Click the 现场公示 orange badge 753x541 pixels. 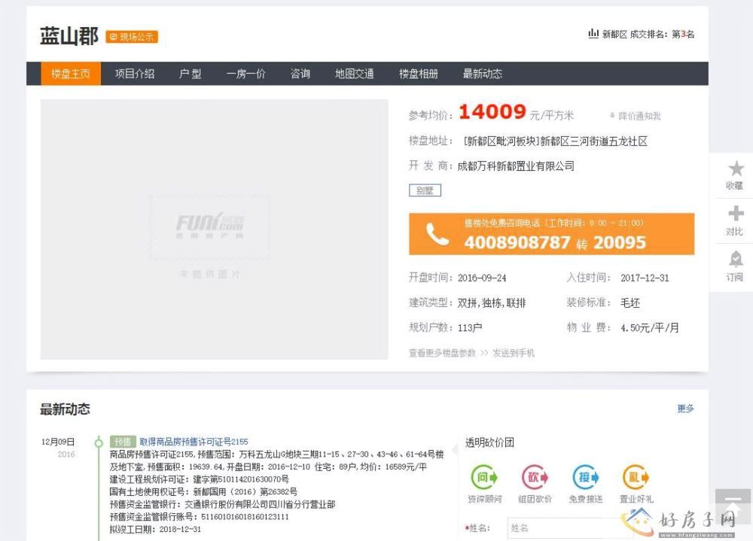(132, 37)
